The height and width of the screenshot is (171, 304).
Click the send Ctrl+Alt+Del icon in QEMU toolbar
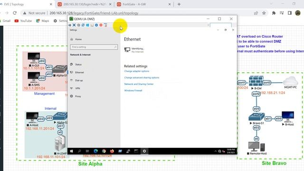click(x=70, y=25)
